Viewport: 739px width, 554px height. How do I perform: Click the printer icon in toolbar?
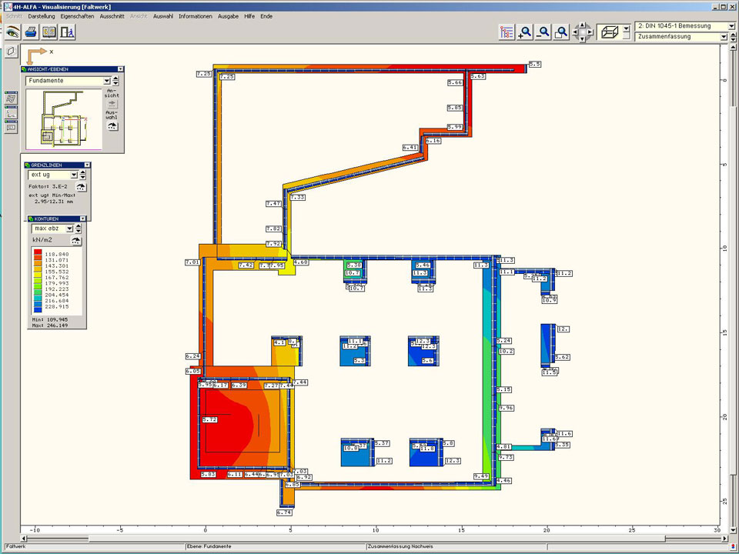point(31,32)
